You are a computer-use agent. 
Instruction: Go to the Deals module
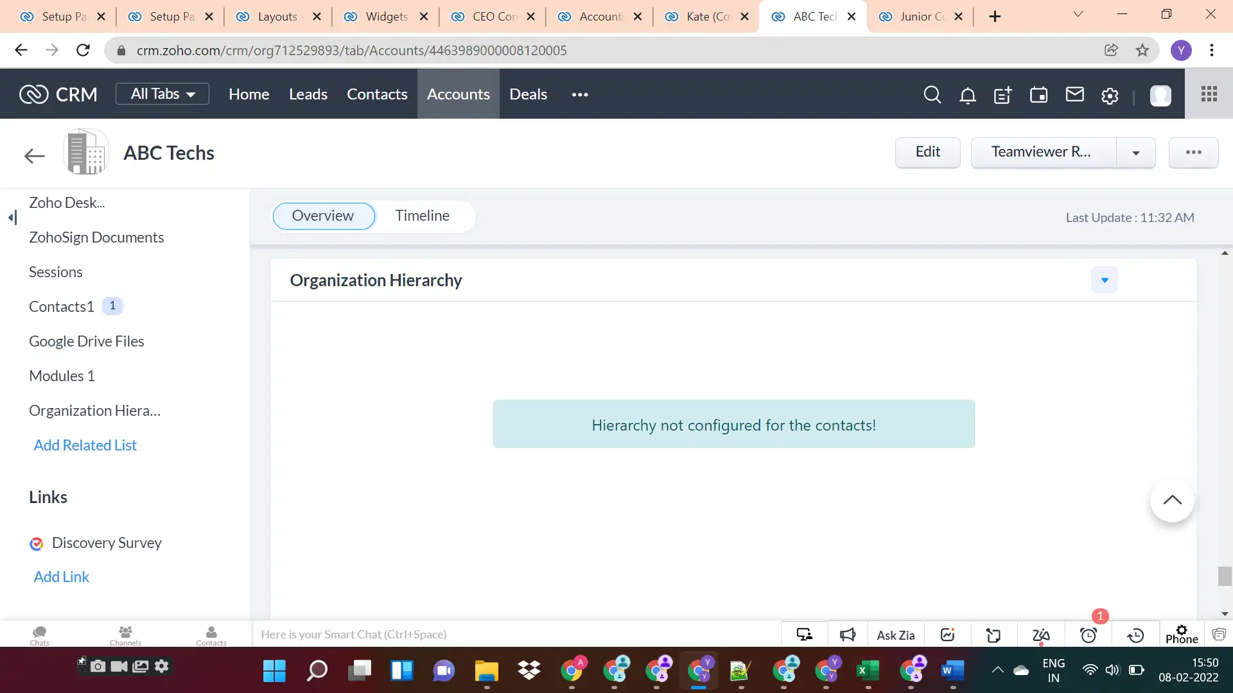coord(528,94)
